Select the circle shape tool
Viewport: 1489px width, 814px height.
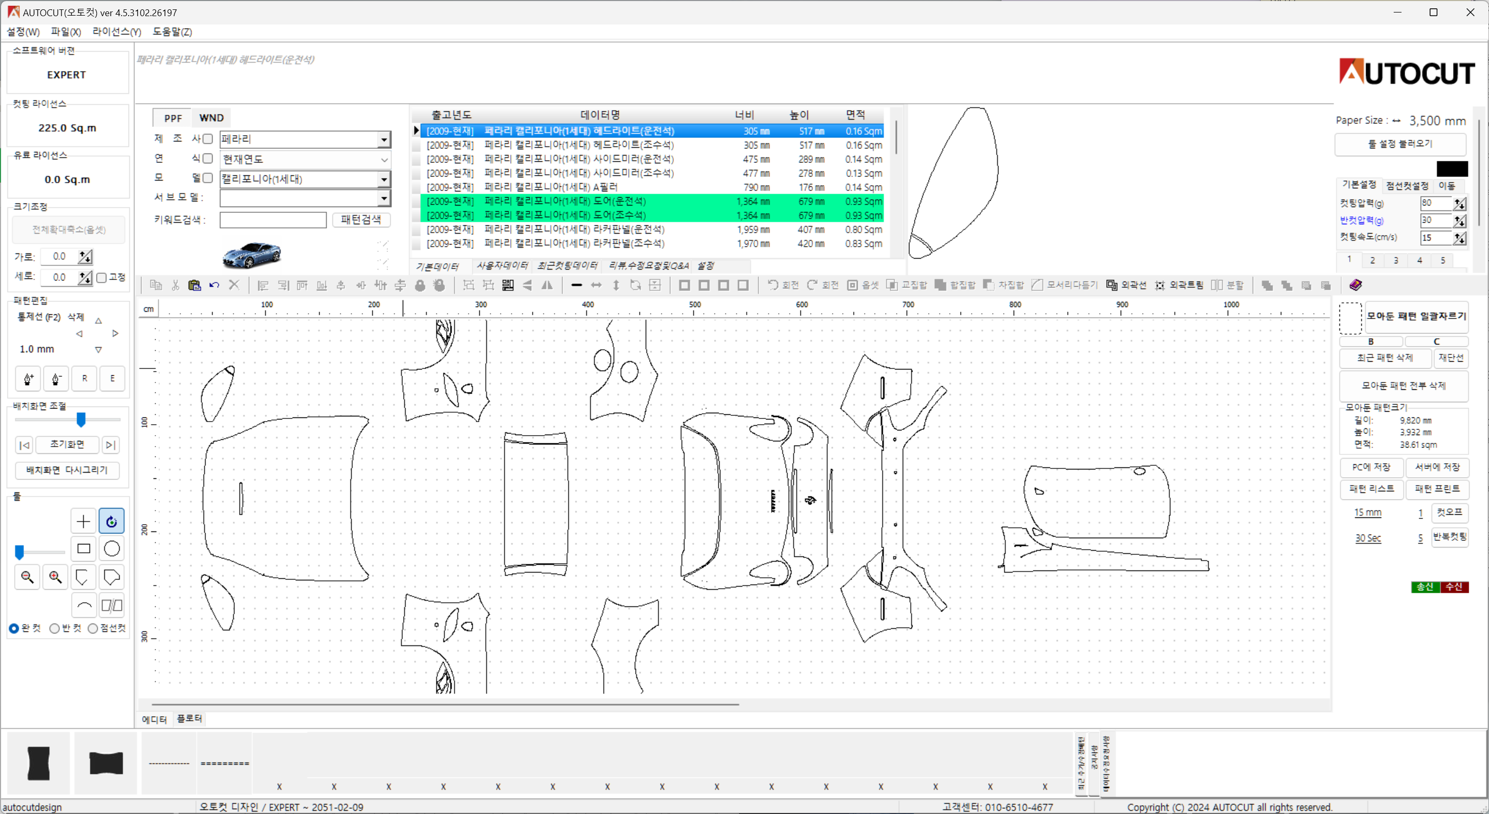click(x=111, y=549)
